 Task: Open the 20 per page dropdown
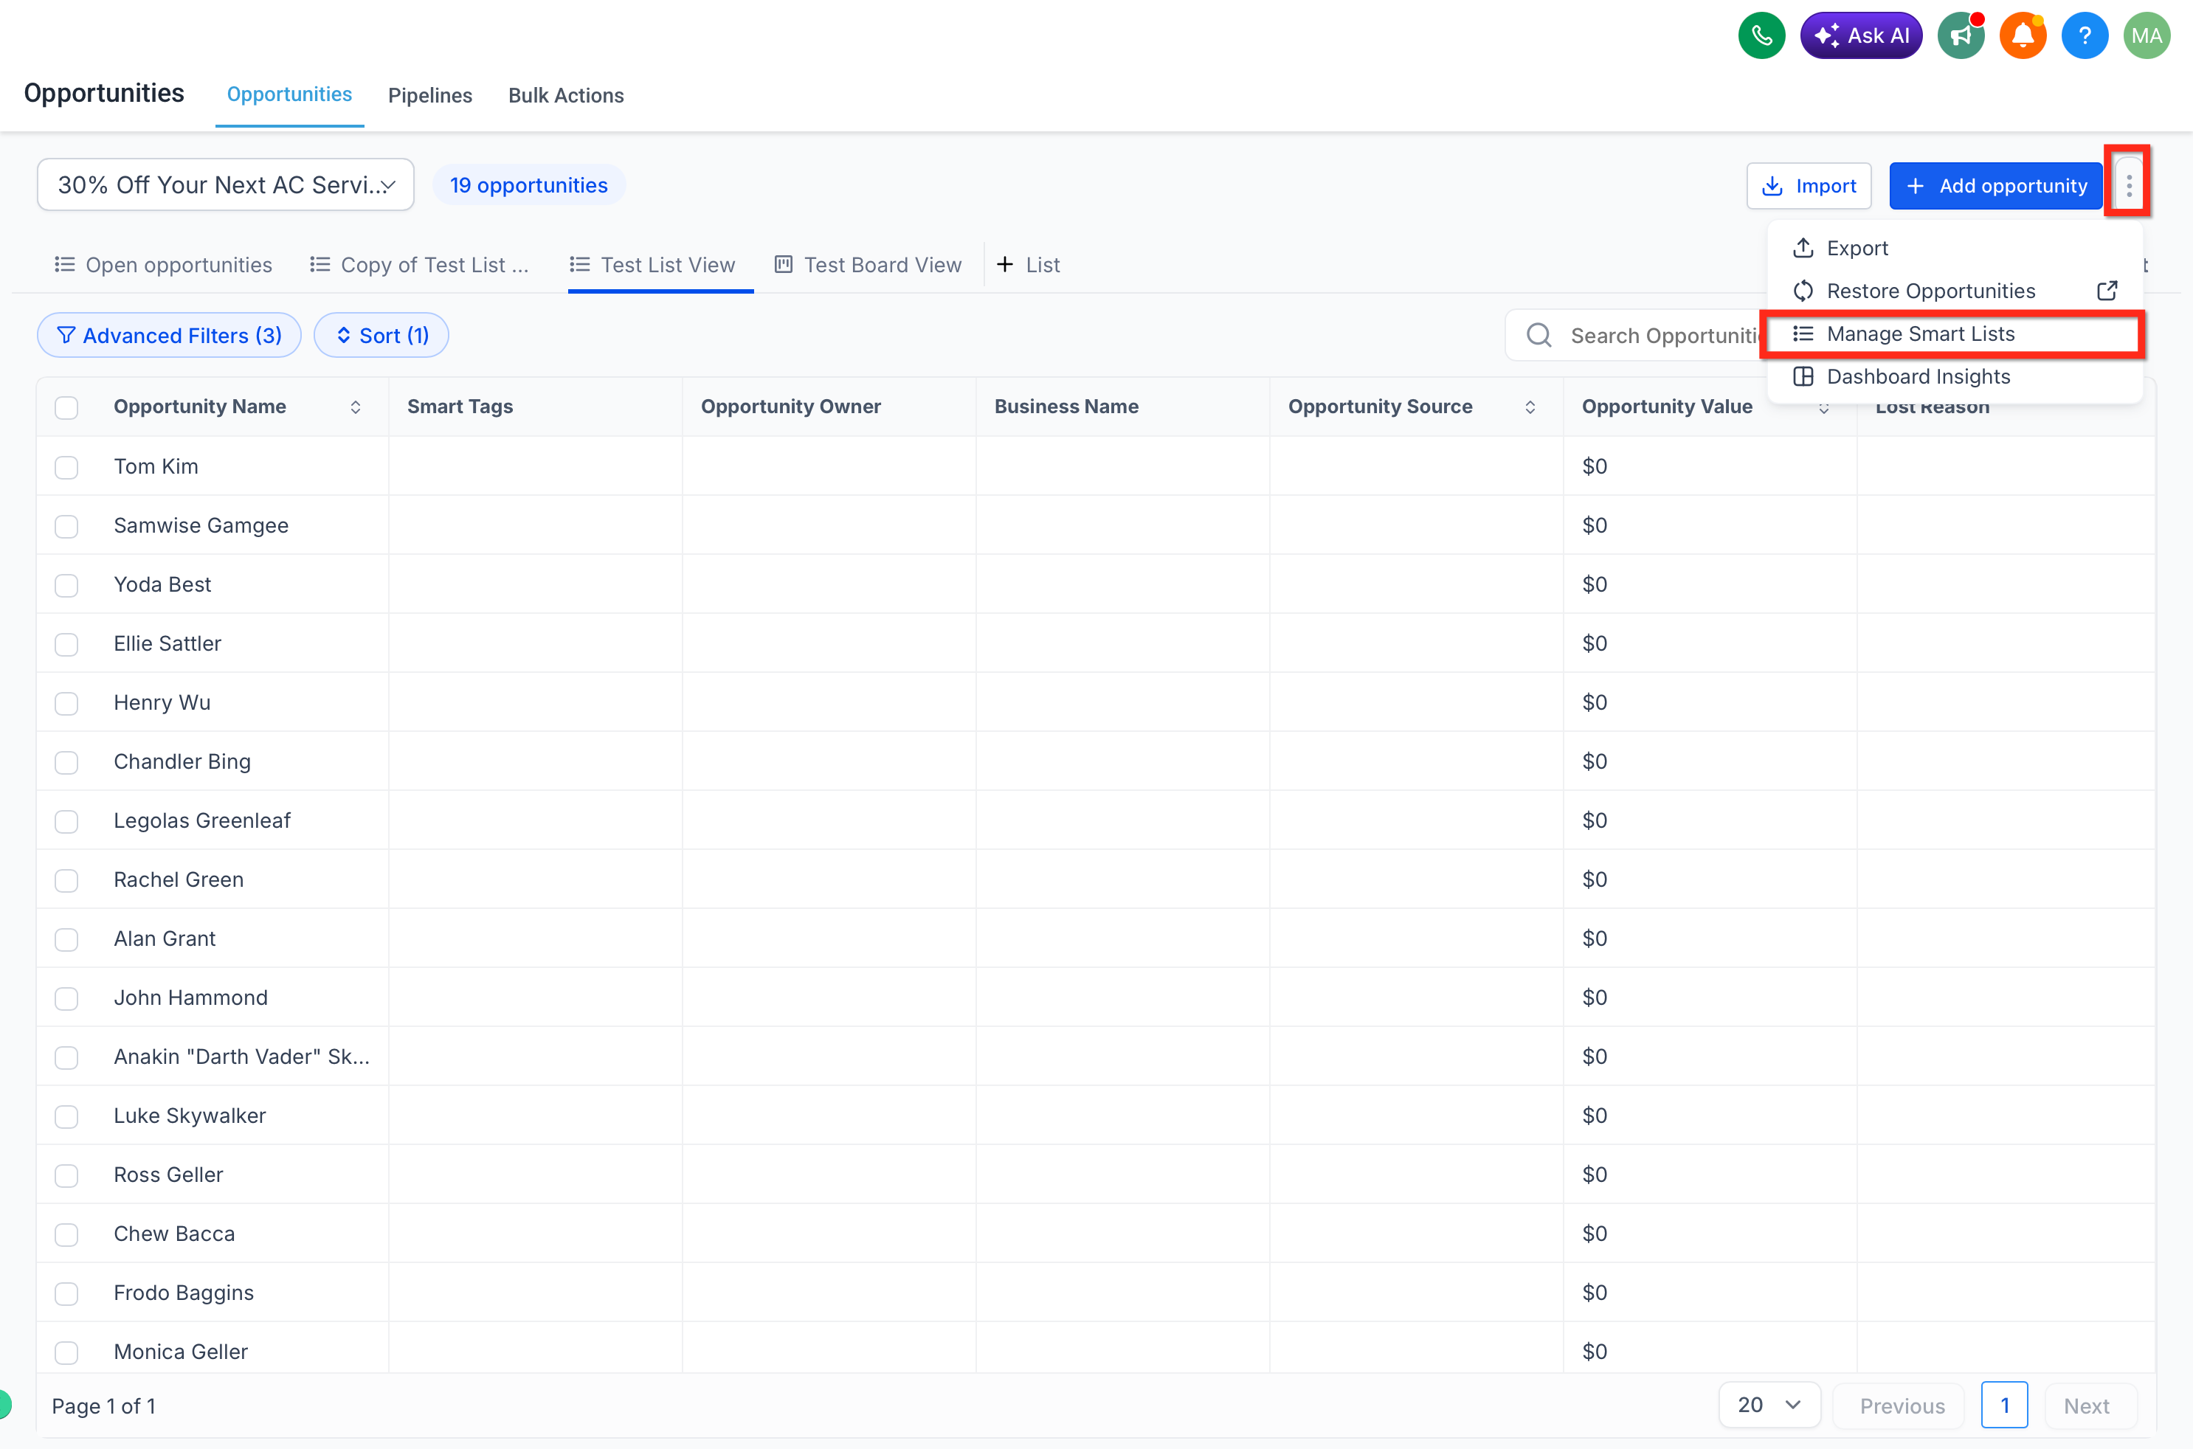1769,1405
